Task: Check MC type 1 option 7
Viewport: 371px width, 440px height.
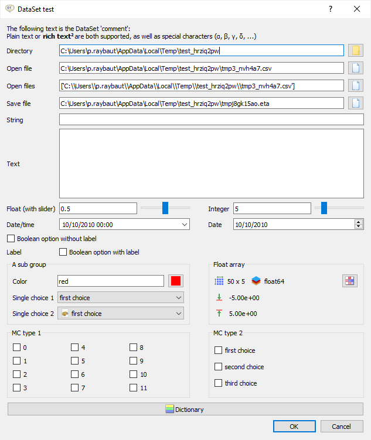Action: click(x=75, y=388)
